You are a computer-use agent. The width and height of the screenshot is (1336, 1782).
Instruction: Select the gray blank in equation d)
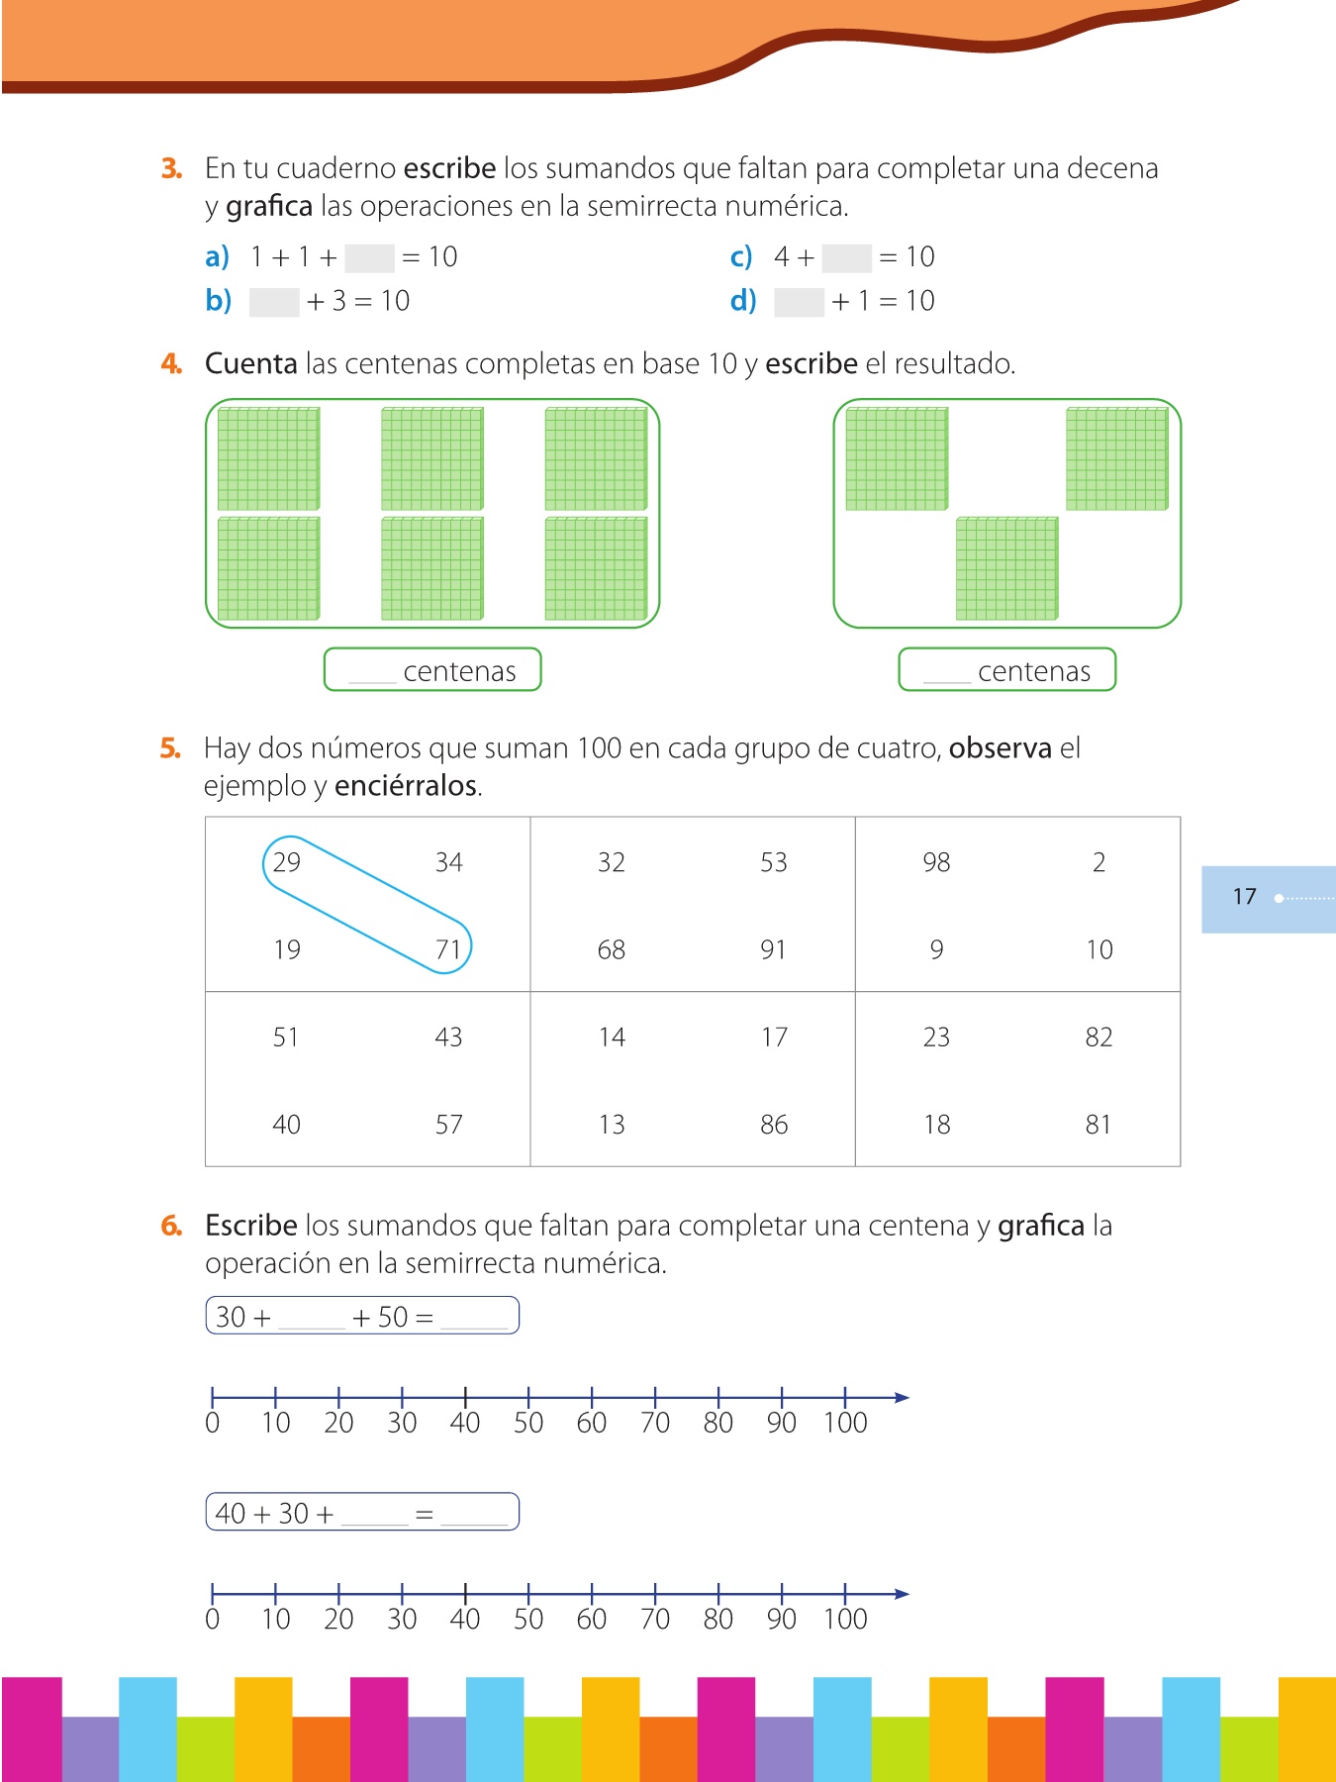coord(799,302)
